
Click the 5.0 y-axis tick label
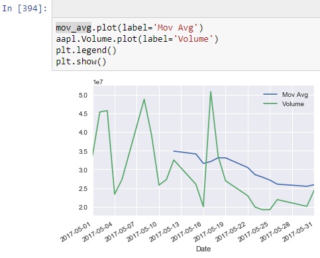[83, 96]
